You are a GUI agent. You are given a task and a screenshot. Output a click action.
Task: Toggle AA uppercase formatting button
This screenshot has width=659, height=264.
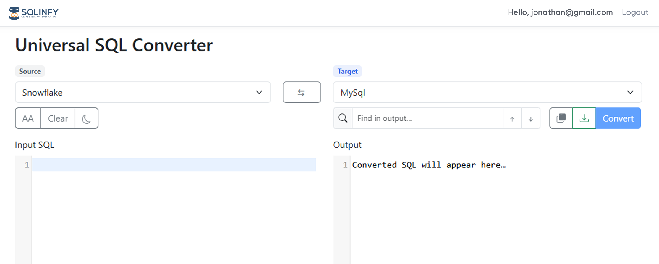(x=28, y=118)
